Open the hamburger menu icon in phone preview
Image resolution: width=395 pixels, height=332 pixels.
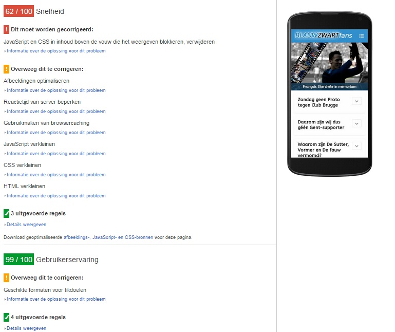[x=362, y=36]
